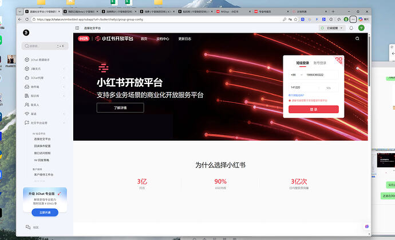Select IM 回复策略 in the sidebar submenu
395x240 pixels.
point(42,160)
